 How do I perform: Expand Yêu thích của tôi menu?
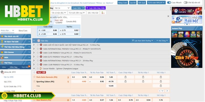point(15,36)
